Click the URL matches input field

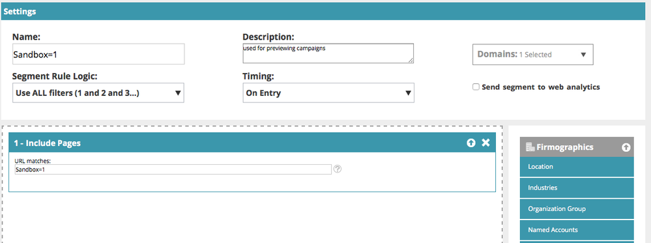pyautogui.click(x=173, y=169)
